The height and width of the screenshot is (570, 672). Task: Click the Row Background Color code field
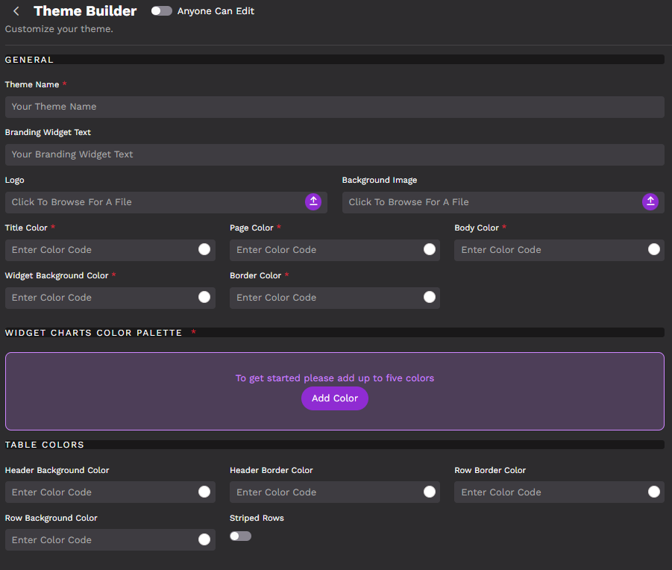coord(110,540)
